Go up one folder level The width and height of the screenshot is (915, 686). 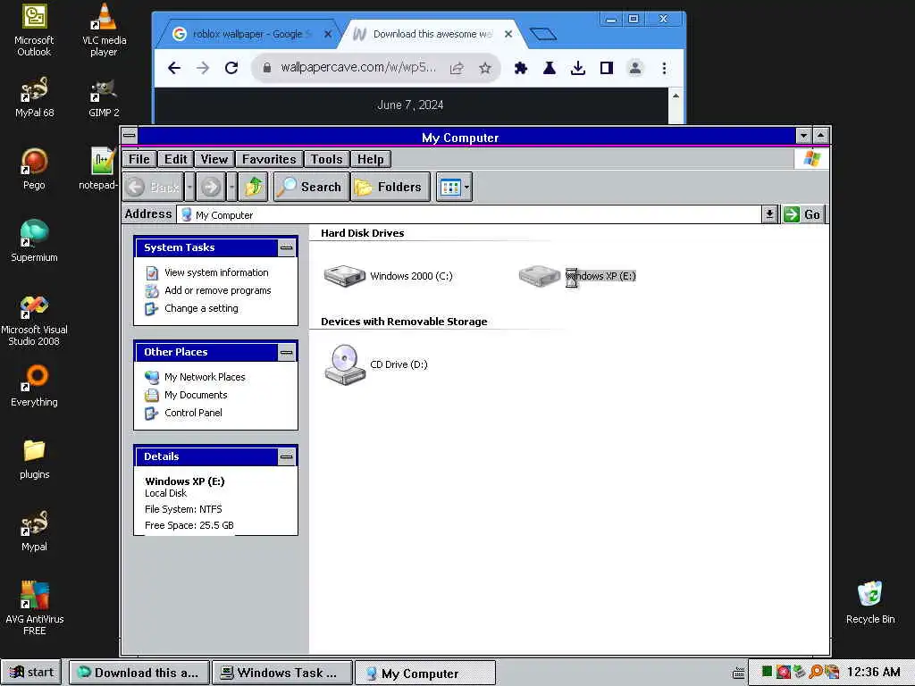(253, 187)
